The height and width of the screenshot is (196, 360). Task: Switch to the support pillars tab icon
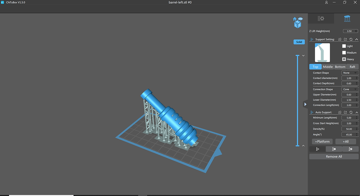pyautogui.click(x=347, y=19)
